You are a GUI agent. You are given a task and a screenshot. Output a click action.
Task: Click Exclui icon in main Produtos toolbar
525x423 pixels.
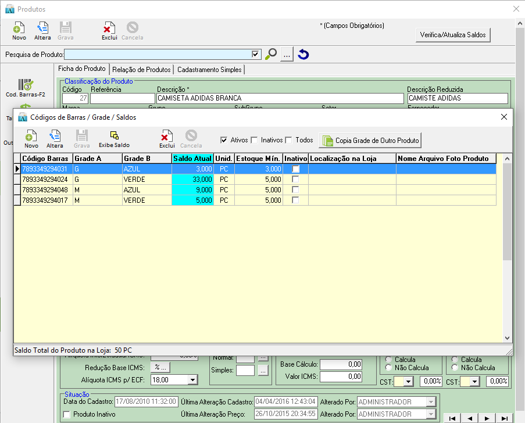pyautogui.click(x=109, y=29)
